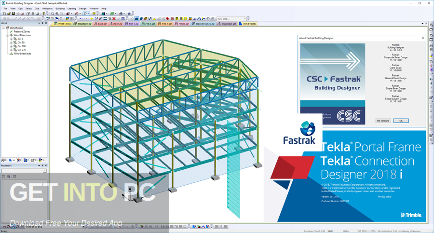Viewport: 434px width, 233px height.
Task: Open green grid dropdown arrow
Action: pos(115,14)
